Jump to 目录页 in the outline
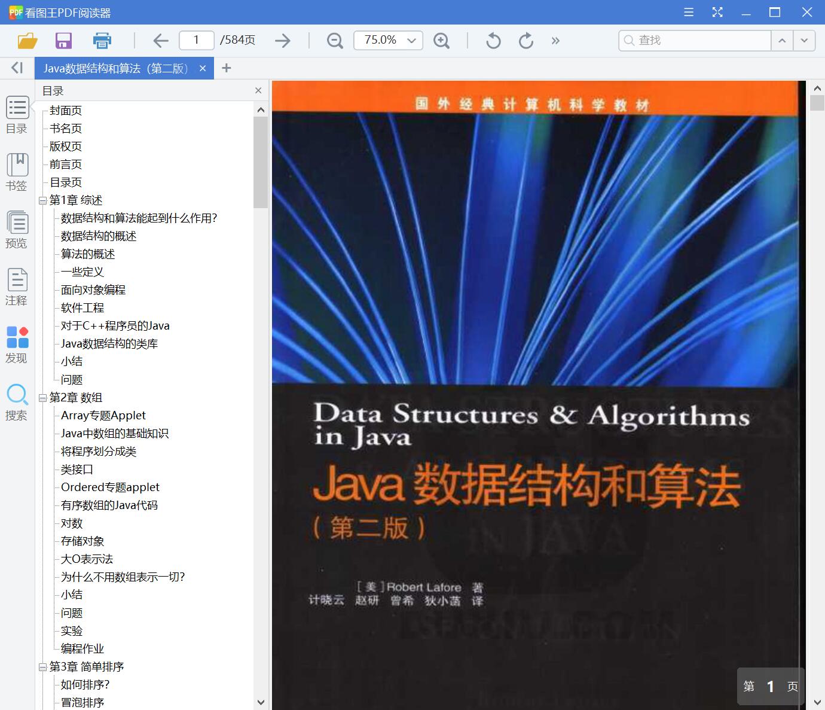This screenshot has width=825, height=710. (x=66, y=182)
